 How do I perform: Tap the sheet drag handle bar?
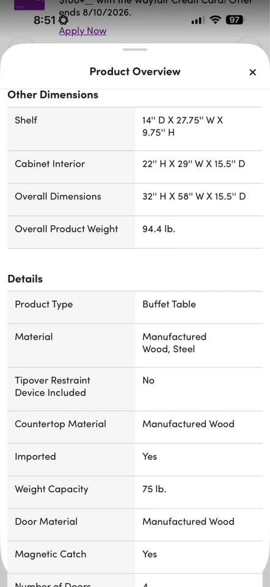pos(134,50)
